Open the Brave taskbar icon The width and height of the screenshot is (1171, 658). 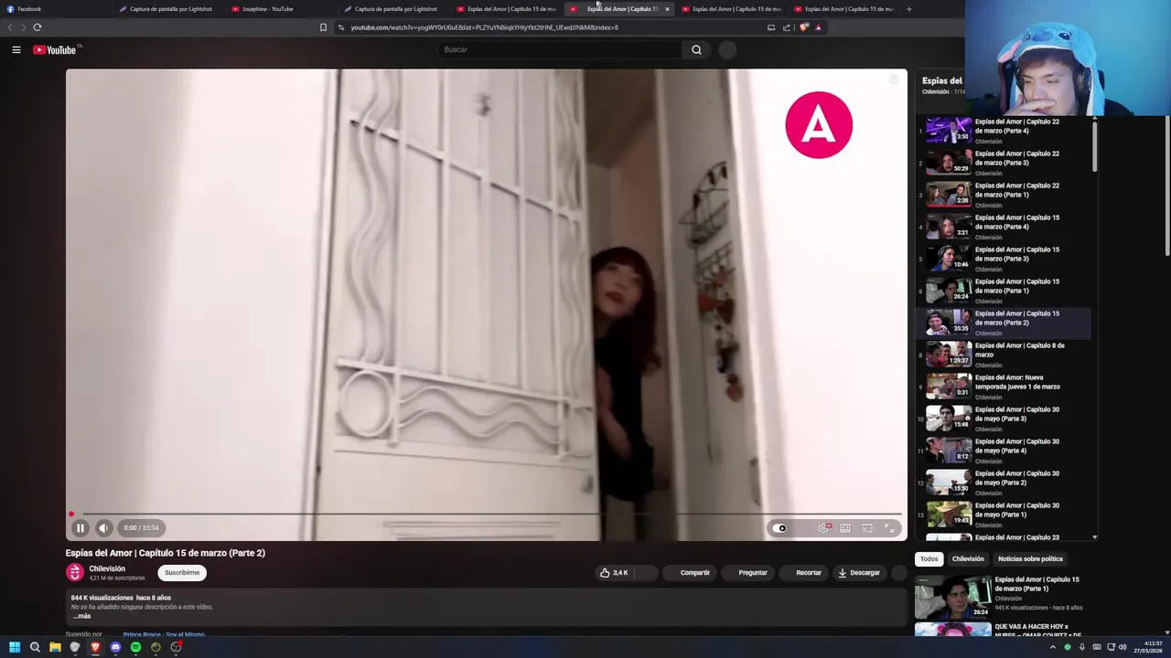point(95,647)
